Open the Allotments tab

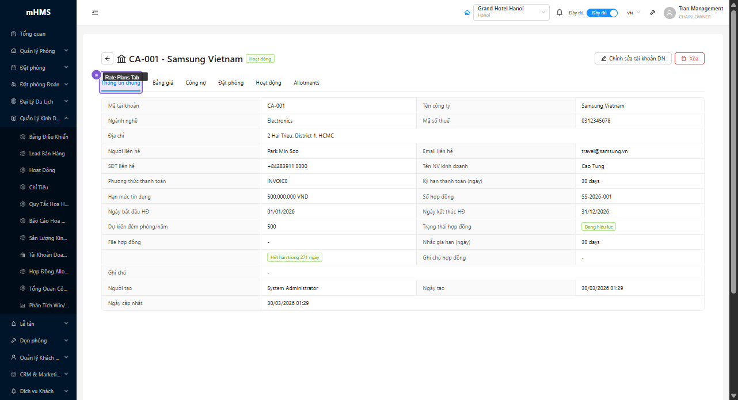click(x=306, y=83)
